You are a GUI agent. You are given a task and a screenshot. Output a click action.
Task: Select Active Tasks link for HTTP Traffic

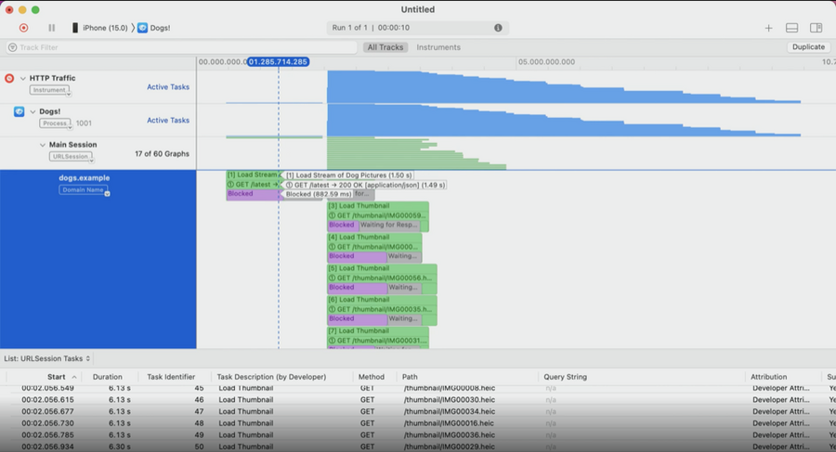[168, 87]
